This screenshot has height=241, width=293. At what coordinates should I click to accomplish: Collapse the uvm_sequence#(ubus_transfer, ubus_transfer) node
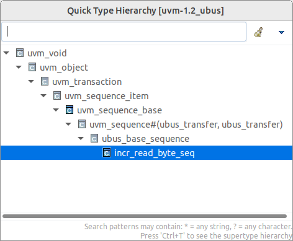pos(68,125)
